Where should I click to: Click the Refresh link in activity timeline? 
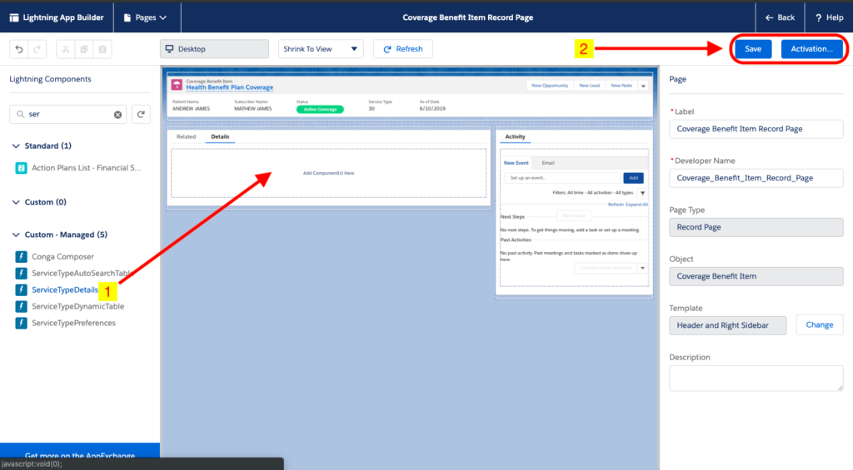tap(616, 205)
